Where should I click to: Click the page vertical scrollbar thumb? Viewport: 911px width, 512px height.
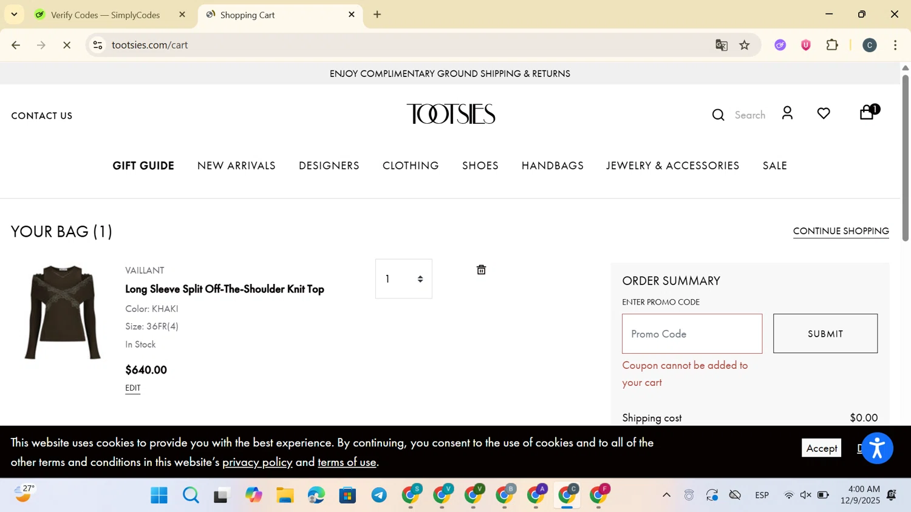[x=906, y=158]
